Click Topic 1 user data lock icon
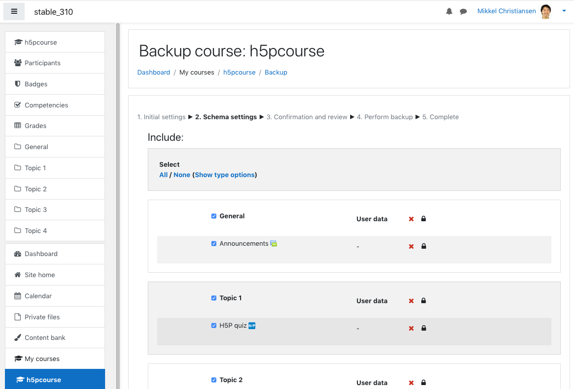Image resolution: width=574 pixels, height=389 pixels. (x=424, y=301)
